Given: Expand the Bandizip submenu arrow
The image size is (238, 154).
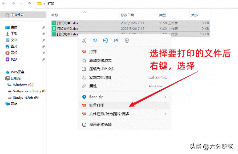Looking at the screenshot, I should click(165, 97).
